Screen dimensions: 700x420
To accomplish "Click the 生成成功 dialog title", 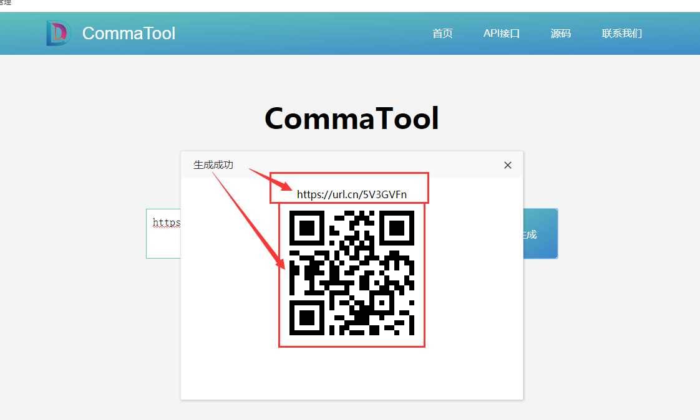I will tap(213, 165).
